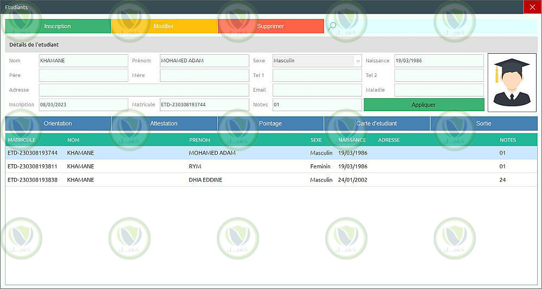The width and height of the screenshot is (542, 289).
Task: Click the Adresse input field
Action: click(x=144, y=90)
